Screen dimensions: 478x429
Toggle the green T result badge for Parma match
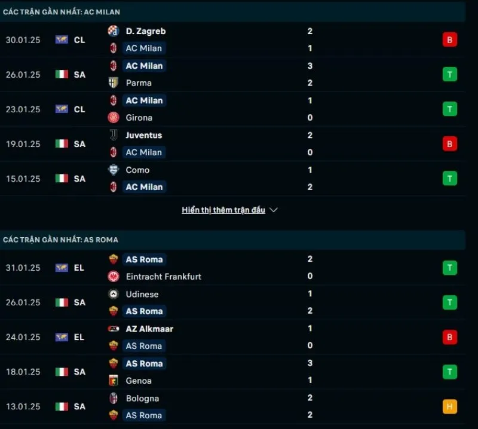(x=449, y=74)
